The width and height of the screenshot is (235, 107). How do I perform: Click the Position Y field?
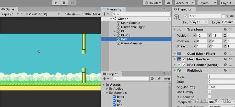(217, 36)
